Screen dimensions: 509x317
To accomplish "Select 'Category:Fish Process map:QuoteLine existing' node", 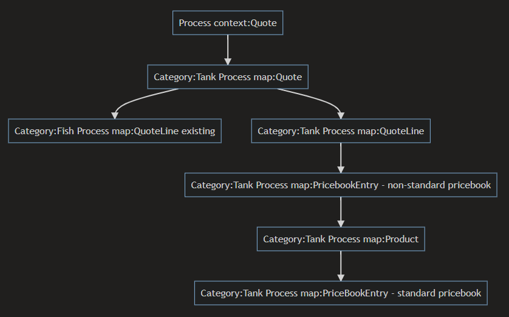I will coord(115,131).
